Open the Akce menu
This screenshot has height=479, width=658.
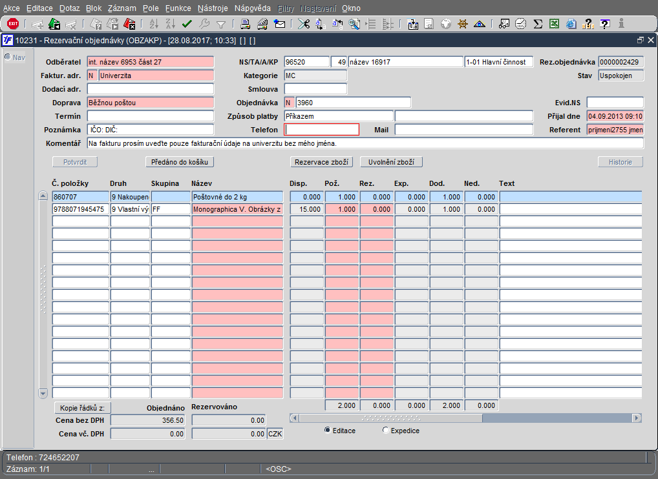(x=12, y=8)
